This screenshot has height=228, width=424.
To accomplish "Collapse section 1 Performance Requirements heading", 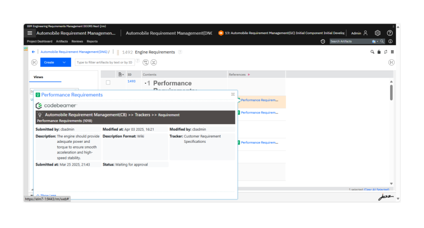I will tap(145, 83).
